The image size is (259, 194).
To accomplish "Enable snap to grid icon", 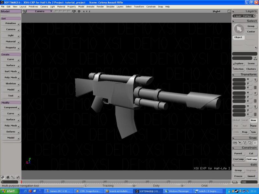I will tap(255, 143).
